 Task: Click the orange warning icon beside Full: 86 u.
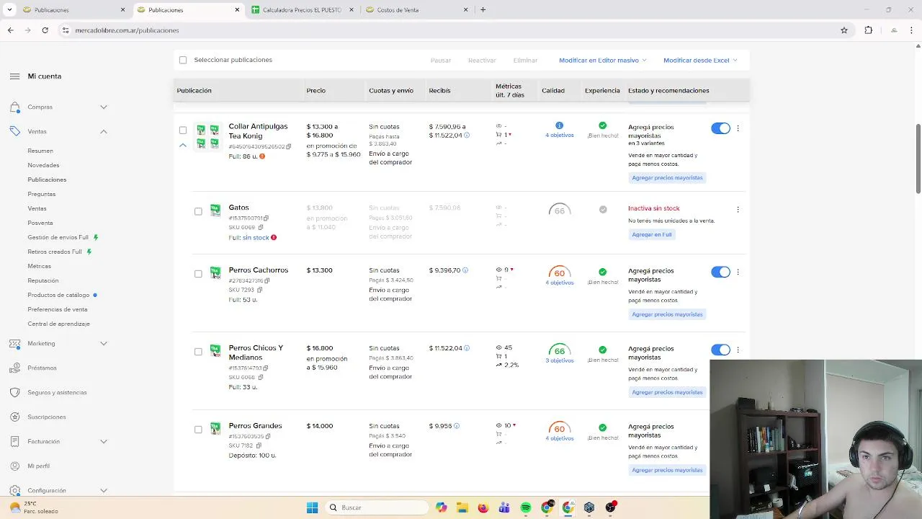(x=262, y=156)
